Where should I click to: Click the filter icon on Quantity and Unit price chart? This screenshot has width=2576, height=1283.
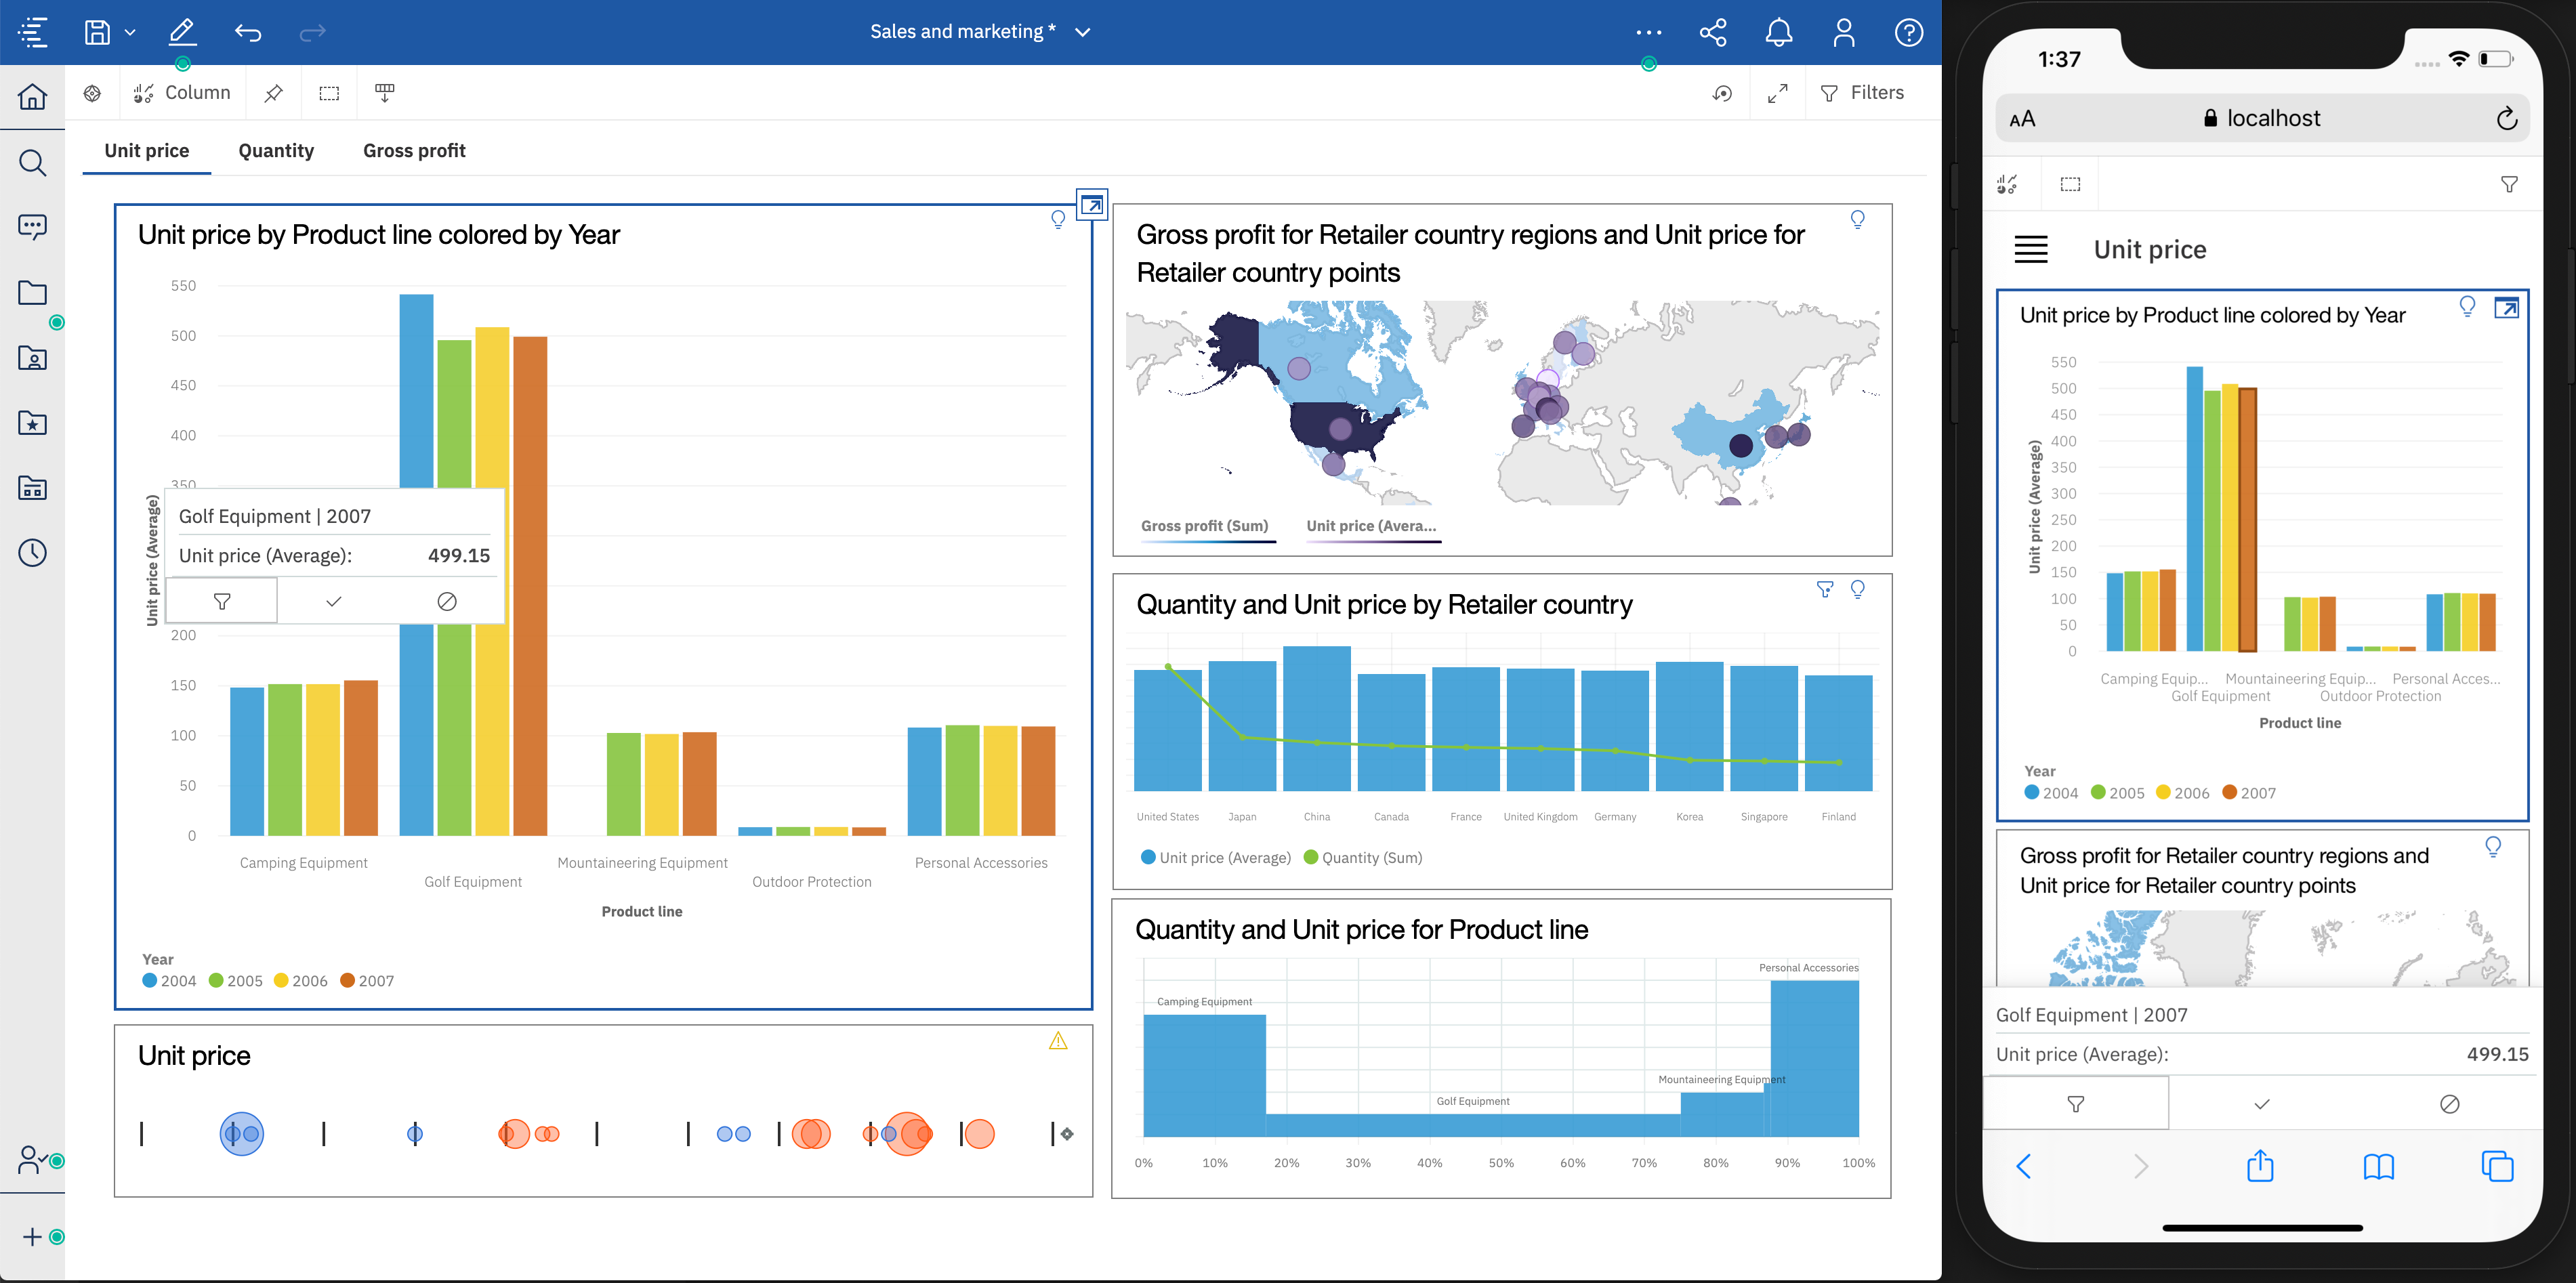(x=1825, y=590)
